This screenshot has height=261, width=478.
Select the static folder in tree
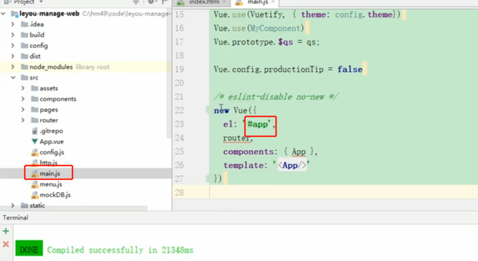click(37, 205)
